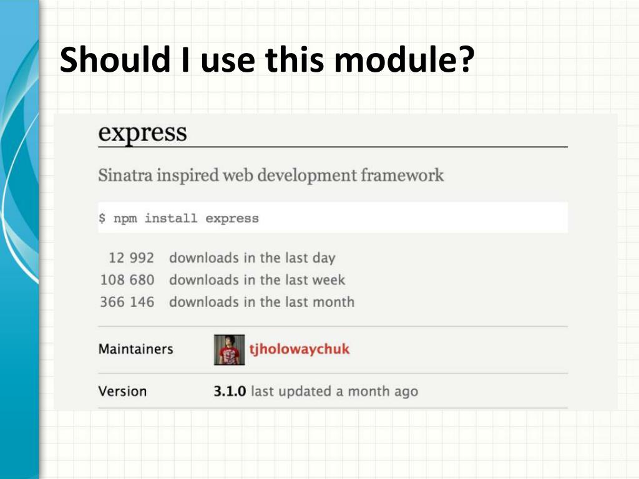Click 'Sinatra inspired web development framework' description
Viewport: 639px width, 479px height.
click(271, 175)
